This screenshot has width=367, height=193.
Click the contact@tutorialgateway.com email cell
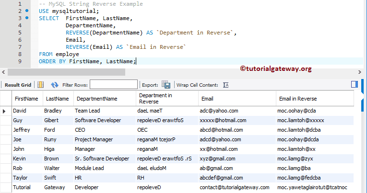click(234, 187)
